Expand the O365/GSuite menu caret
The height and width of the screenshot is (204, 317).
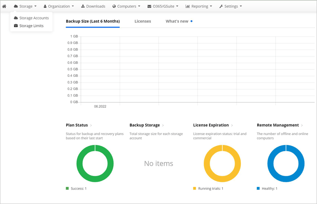pos(177,6)
